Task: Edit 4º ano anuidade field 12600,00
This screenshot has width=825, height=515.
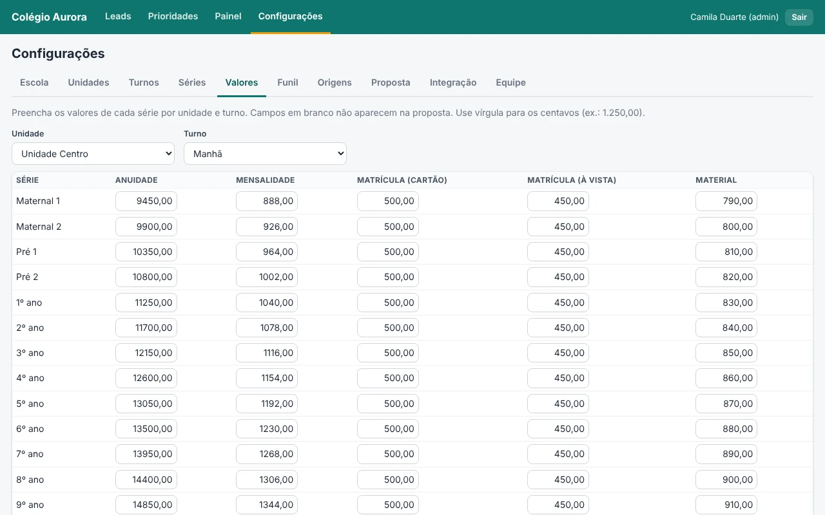Action: [146, 378]
